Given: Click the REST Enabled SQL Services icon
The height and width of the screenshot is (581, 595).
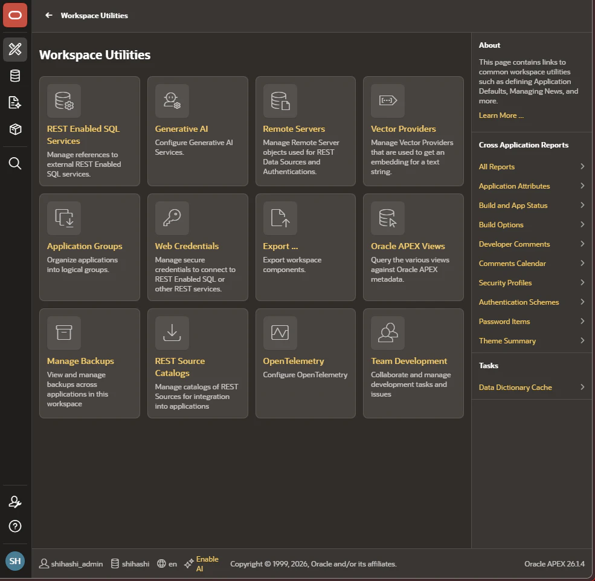Looking at the screenshot, I should click(64, 100).
